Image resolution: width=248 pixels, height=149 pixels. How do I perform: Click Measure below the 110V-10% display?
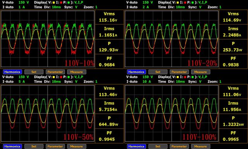pyautogui.click(x=77, y=72)
